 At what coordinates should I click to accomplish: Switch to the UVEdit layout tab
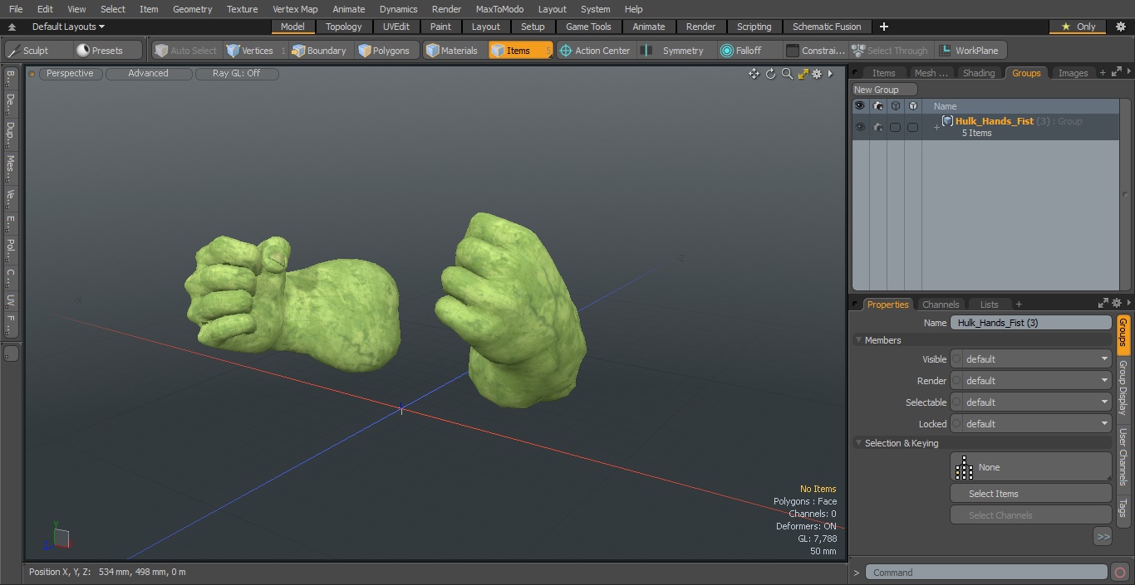pyautogui.click(x=396, y=27)
